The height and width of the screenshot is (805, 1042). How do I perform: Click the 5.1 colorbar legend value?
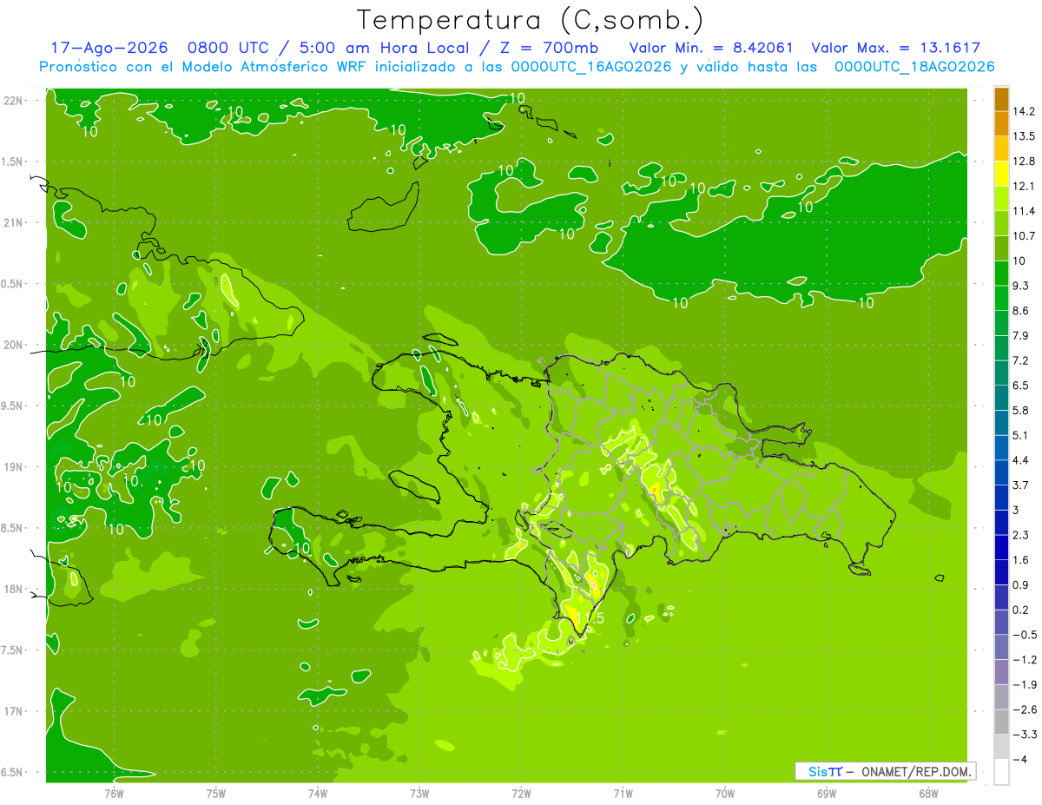pyautogui.click(x=1021, y=435)
